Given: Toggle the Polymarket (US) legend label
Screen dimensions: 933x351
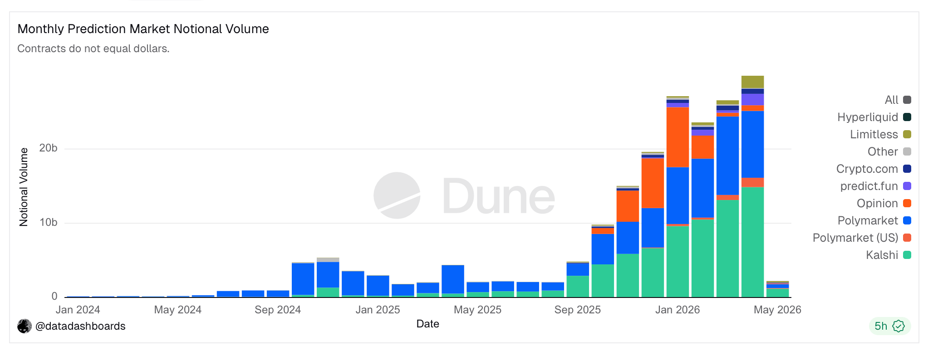Looking at the screenshot, I should pyautogui.click(x=855, y=238).
